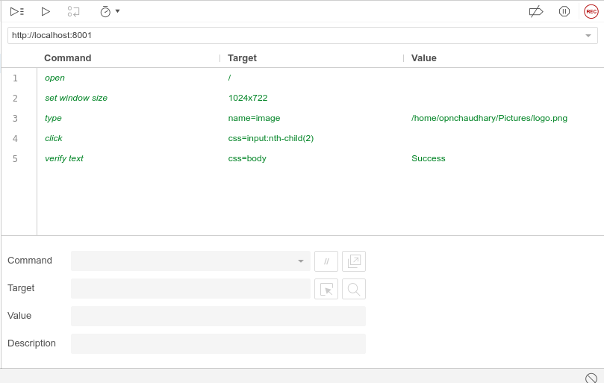
Task: Click the 'Success' value cell
Action: (x=428, y=158)
